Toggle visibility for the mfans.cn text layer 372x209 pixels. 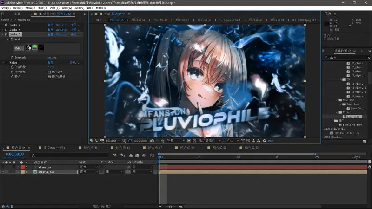[x=3, y=167]
